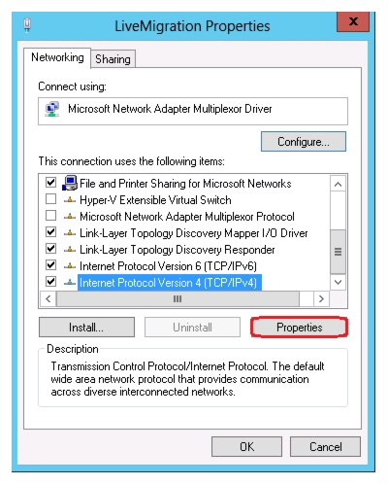Select the File and Printer Sharing icon
The height and width of the screenshot is (485, 388).
[70, 183]
